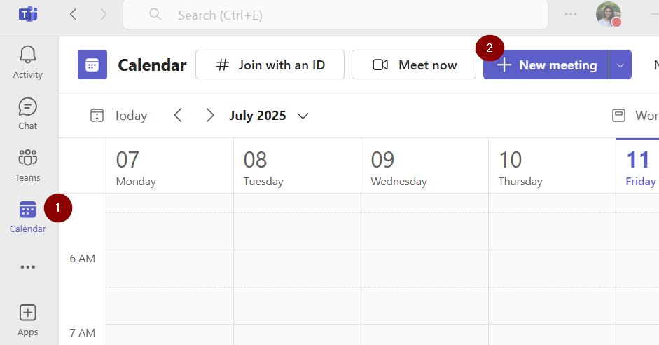Create a New meeting
This screenshot has width=659, height=345.
tap(546, 65)
